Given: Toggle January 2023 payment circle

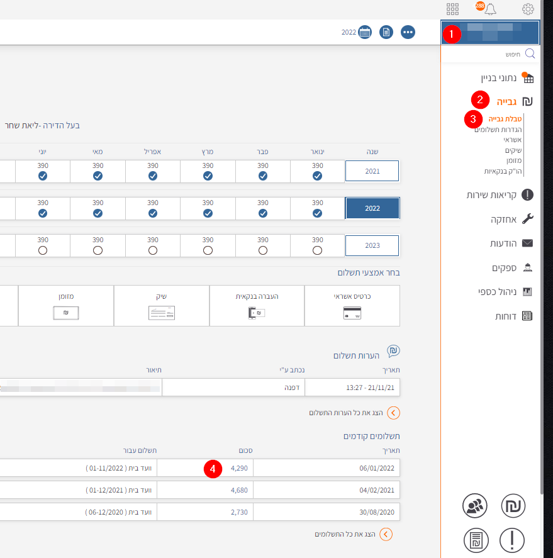Looking at the screenshot, I should 318,250.
